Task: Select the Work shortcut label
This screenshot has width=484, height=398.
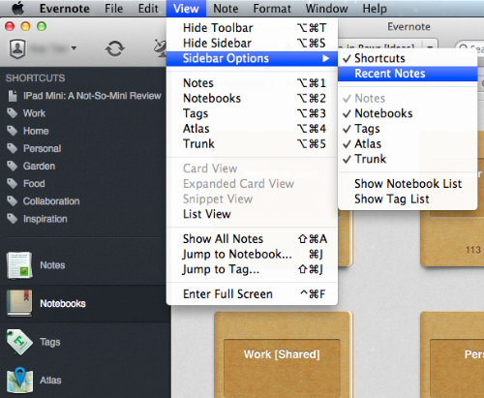Action: coord(34,113)
